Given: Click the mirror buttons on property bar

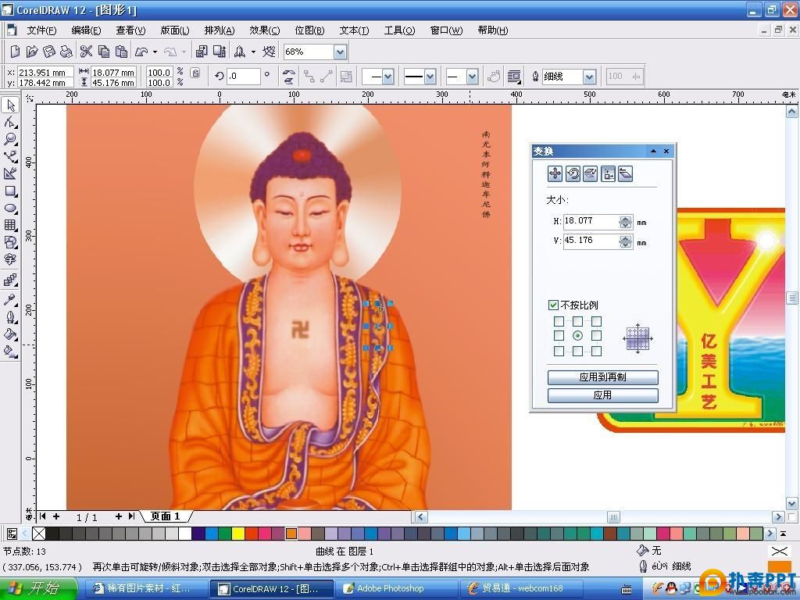Looking at the screenshot, I should [x=289, y=77].
